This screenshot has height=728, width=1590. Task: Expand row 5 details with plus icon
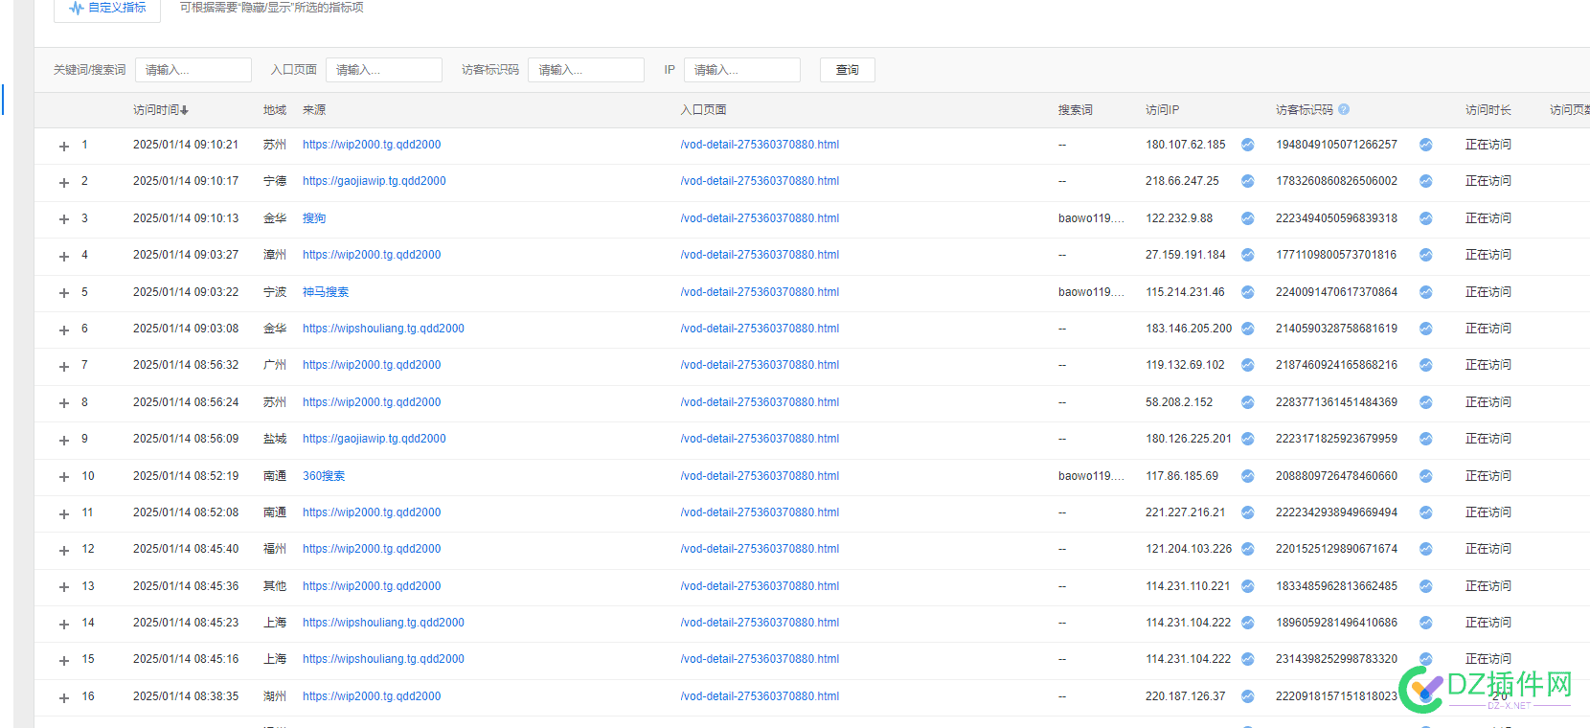coord(64,293)
